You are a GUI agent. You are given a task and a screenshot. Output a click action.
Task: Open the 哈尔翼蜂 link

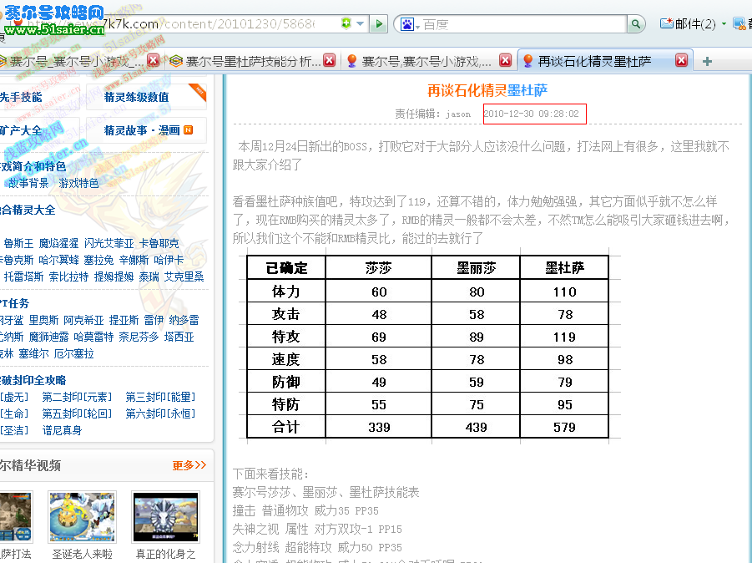58,260
